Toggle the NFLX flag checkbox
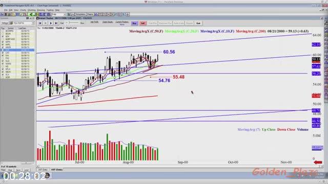 [3, 69]
